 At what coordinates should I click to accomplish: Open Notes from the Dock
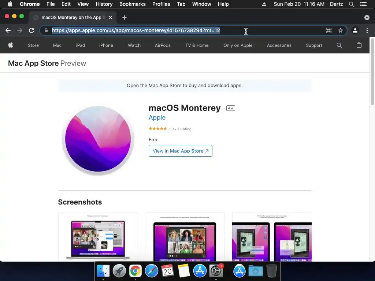tap(184, 271)
